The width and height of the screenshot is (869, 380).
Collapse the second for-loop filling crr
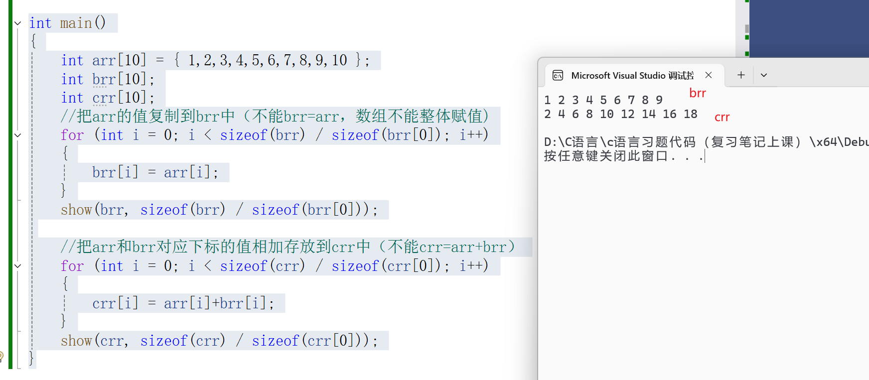click(x=18, y=266)
